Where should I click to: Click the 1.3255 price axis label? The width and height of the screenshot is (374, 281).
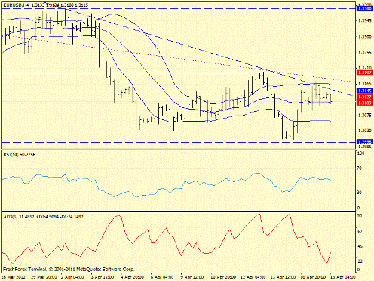pos(365,53)
